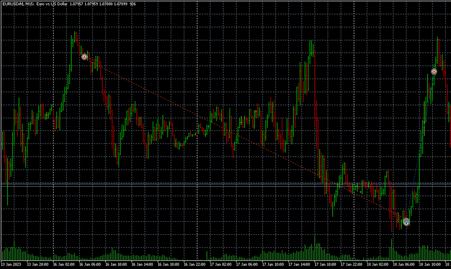Click the 18 Jan 06:00 time label
This screenshot has height=269, width=451.
tap(404, 265)
